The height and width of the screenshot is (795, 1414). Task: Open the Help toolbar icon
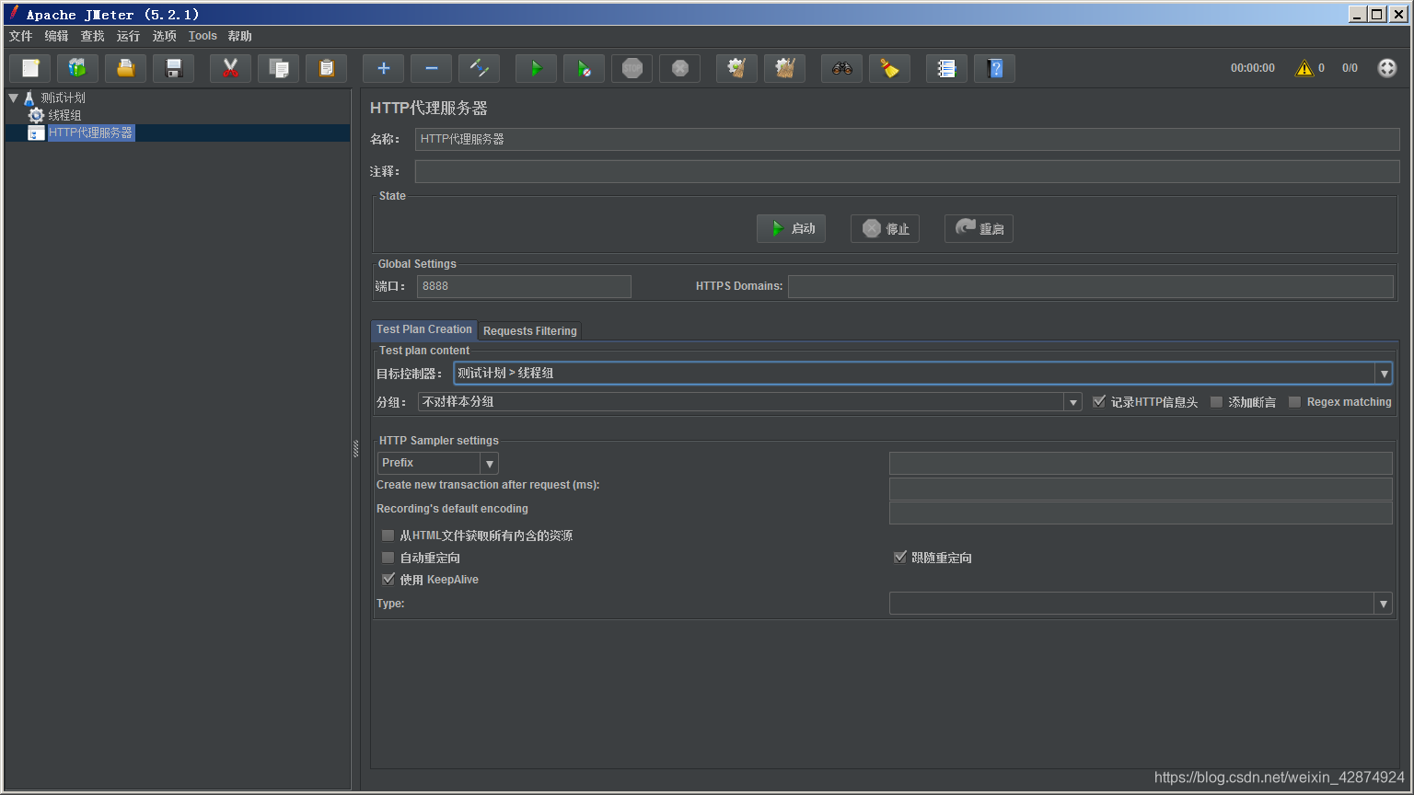pos(994,68)
